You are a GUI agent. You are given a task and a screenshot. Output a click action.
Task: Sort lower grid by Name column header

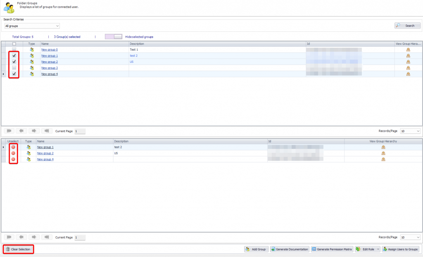(x=74, y=141)
